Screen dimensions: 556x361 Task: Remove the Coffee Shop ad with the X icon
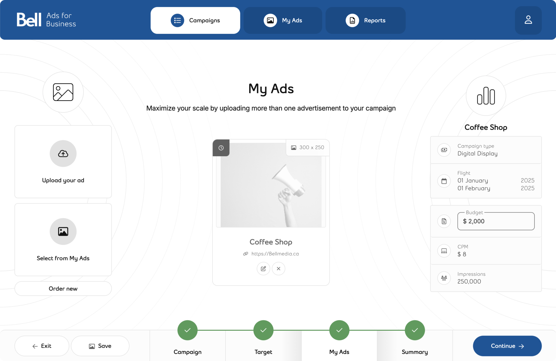[x=278, y=269]
